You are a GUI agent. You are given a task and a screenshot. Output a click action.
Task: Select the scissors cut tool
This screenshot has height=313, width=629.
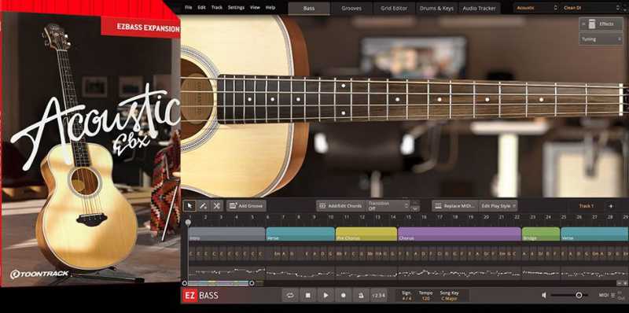tap(217, 206)
